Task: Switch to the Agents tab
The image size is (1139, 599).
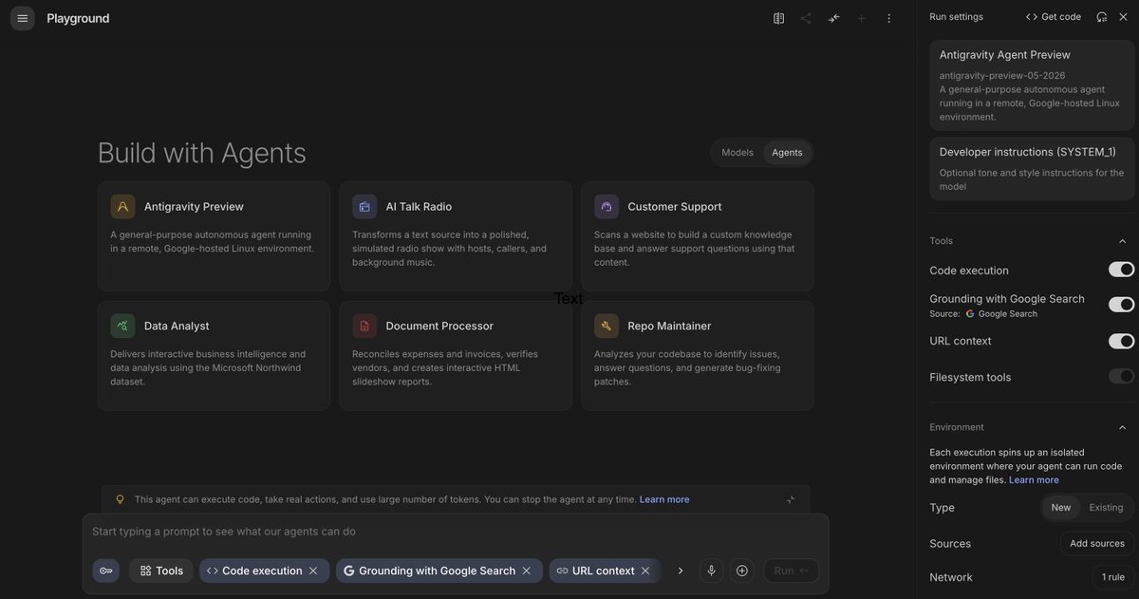Action: pos(787,153)
